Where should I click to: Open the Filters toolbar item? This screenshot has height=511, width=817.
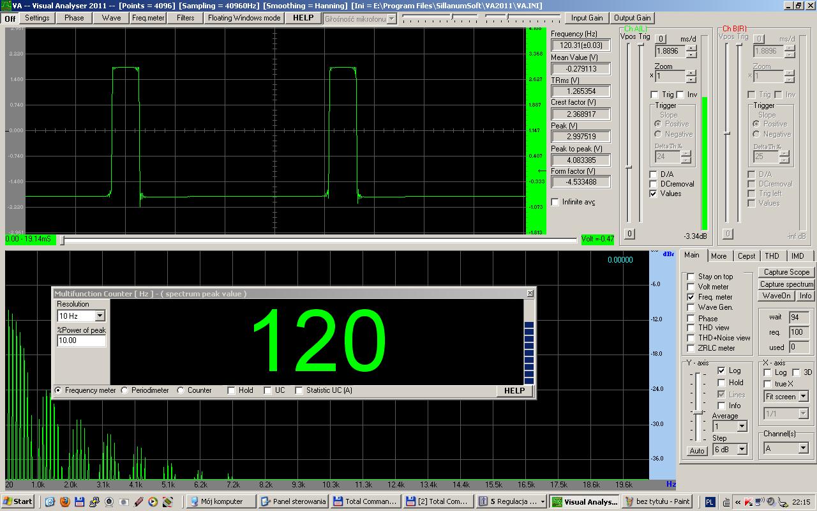(x=186, y=18)
